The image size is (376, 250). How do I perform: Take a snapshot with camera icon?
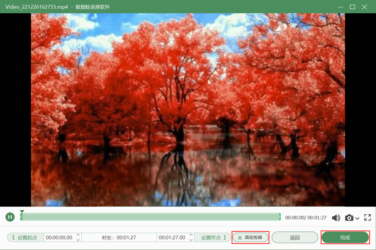(349, 218)
